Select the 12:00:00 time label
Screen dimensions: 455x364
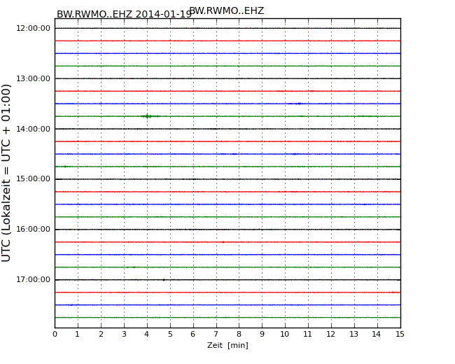[34, 28]
